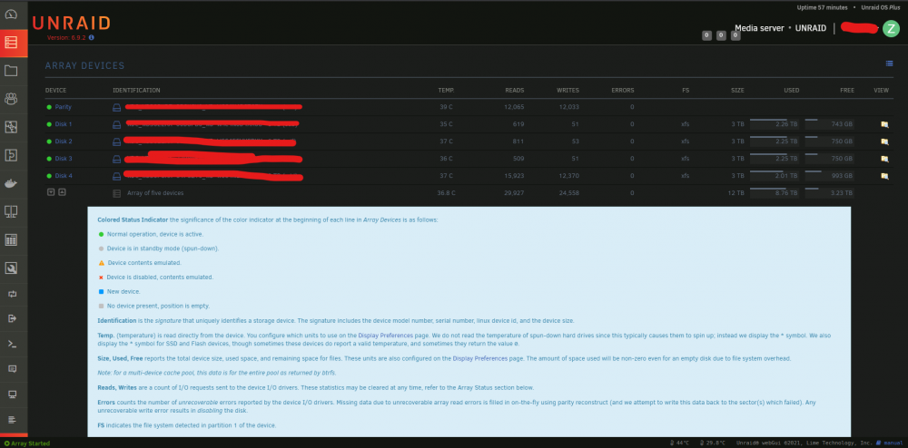This screenshot has height=448, width=908.
Task: Browse Disk 4 via its View icon
Action: click(884, 176)
